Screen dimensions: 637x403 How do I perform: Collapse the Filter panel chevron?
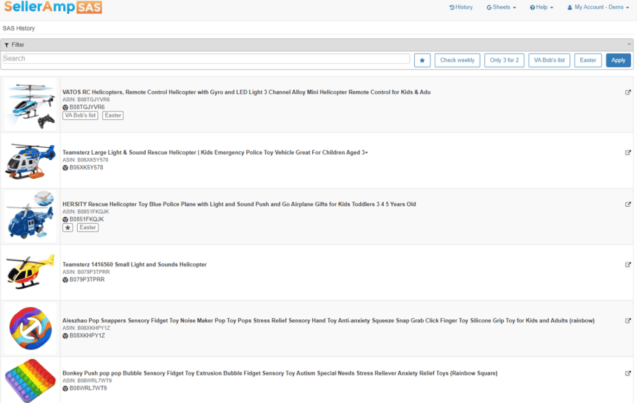629,45
